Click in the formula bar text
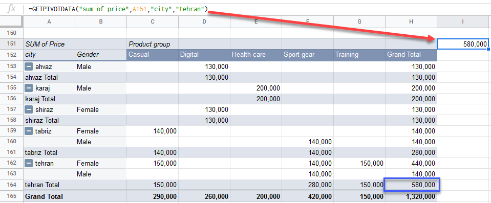 point(118,10)
